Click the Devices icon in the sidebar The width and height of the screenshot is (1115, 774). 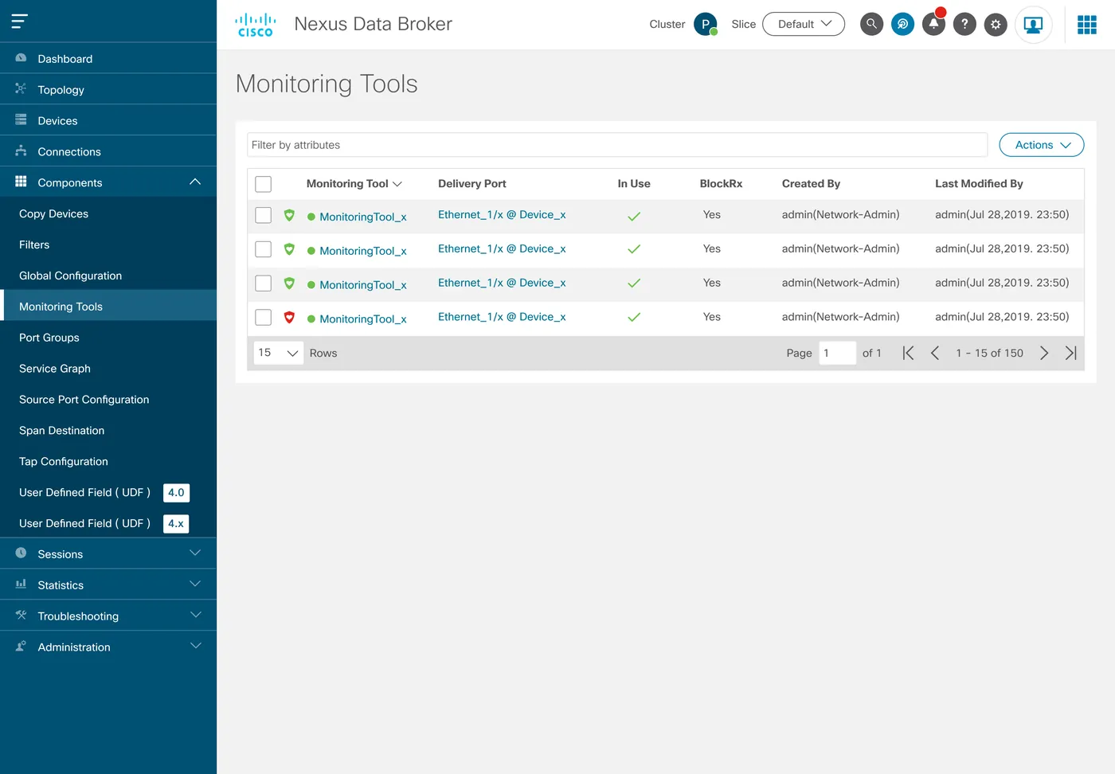[21, 119]
